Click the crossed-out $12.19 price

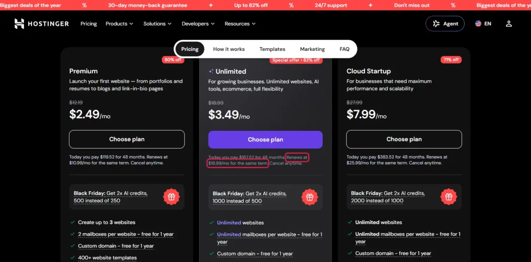click(76, 103)
